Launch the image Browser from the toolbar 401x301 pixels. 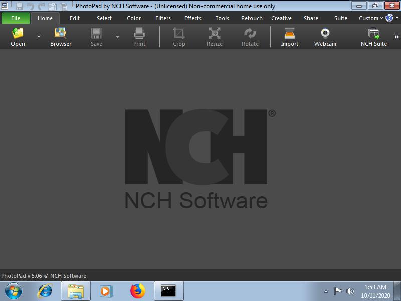coord(61,37)
